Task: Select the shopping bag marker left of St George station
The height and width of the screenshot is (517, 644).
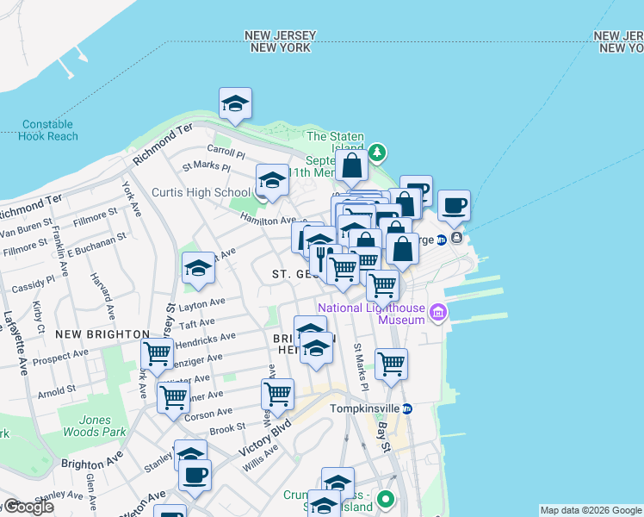Action: coord(403,250)
